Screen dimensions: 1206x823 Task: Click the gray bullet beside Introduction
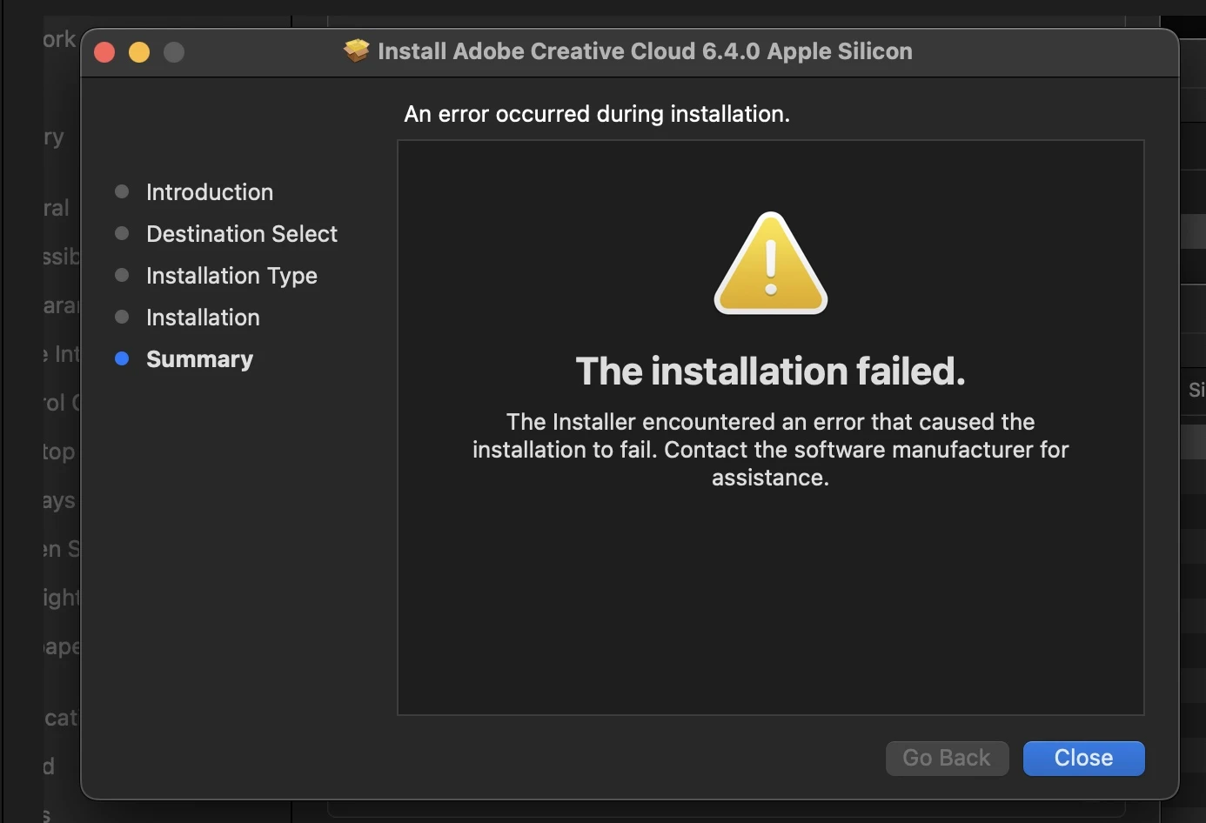122,191
